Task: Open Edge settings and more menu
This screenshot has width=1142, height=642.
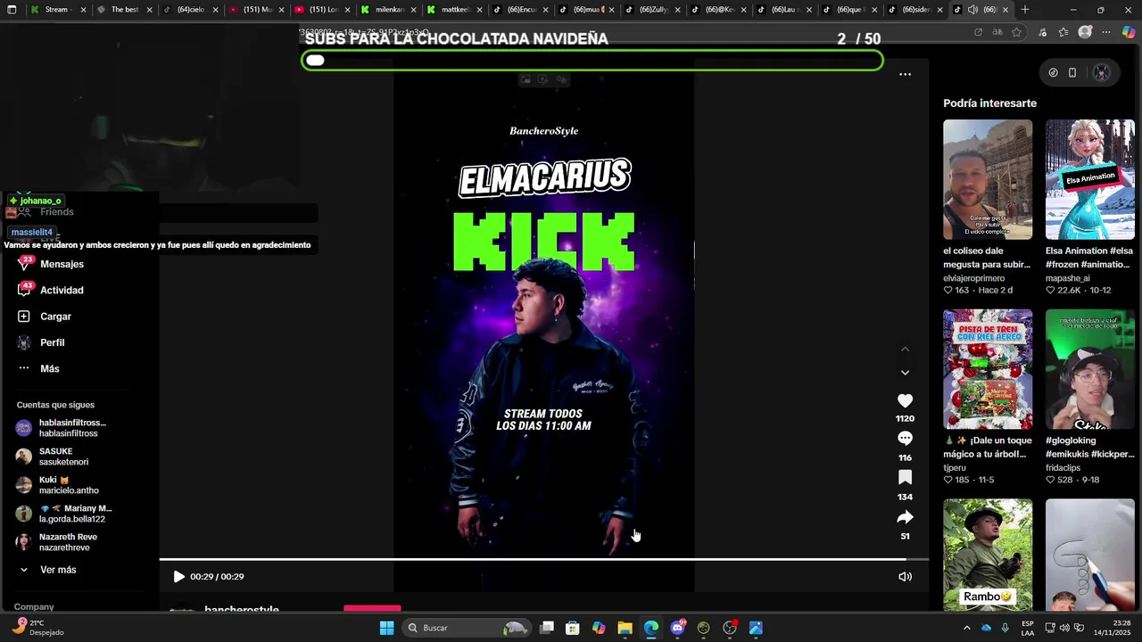Action: 1106,32
